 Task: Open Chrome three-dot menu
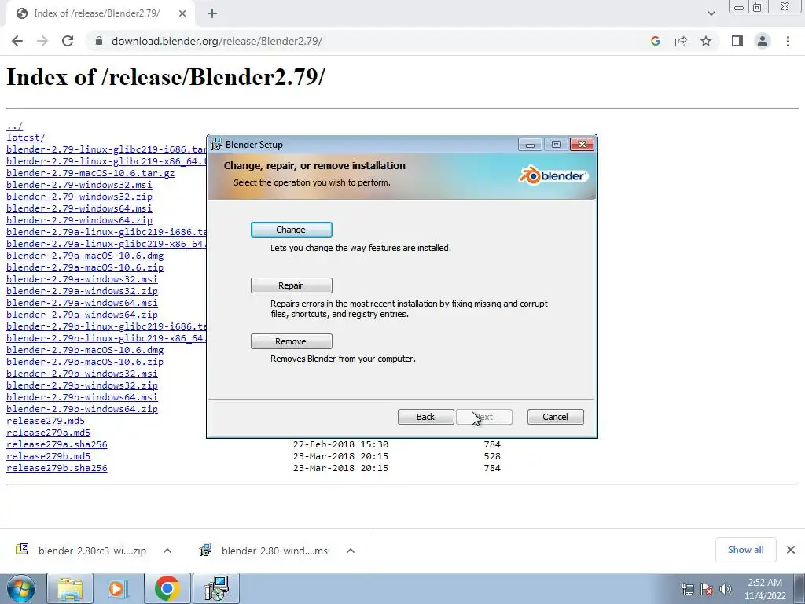(788, 41)
